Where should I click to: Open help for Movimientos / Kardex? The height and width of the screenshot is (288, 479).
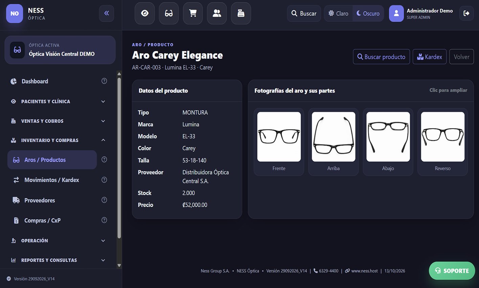104,179
